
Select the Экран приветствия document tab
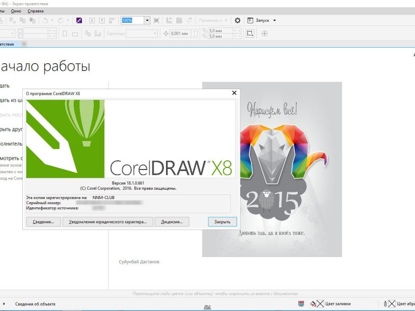coord(10,44)
